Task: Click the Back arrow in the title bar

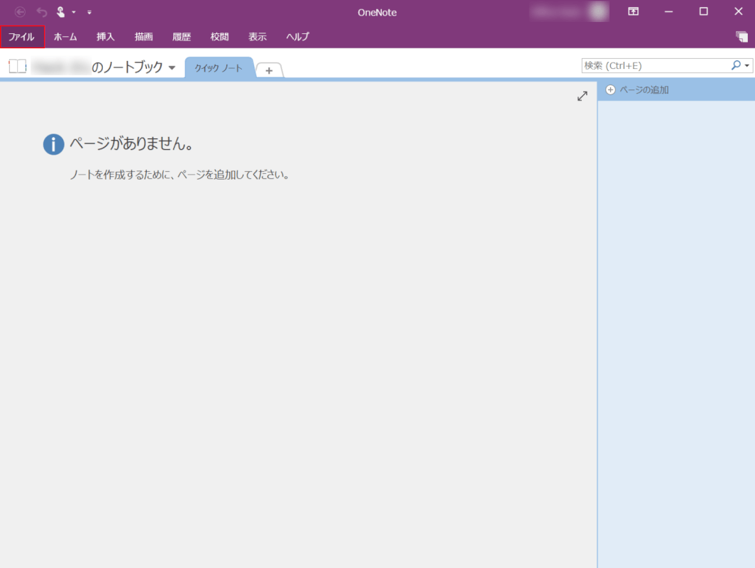Action: tap(20, 12)
